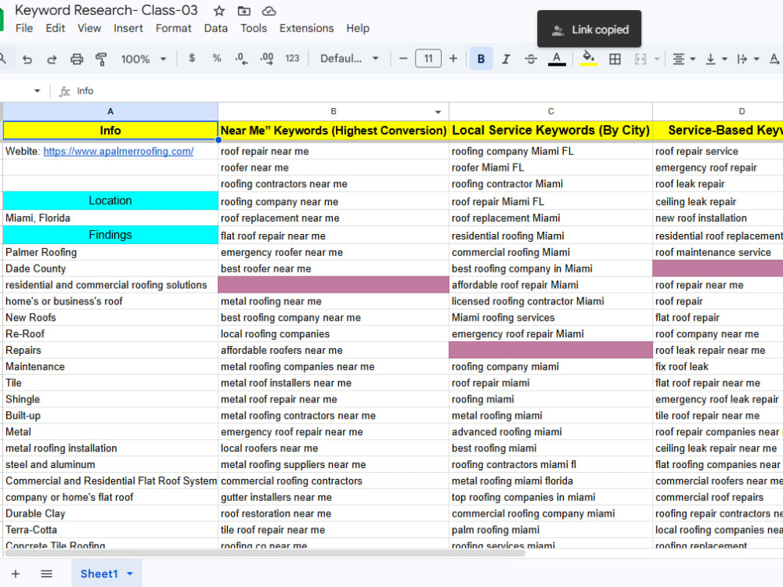Viewport: 783px width, 587px height.
Task: Open vertical align dropdown
Action: (716, 59)
